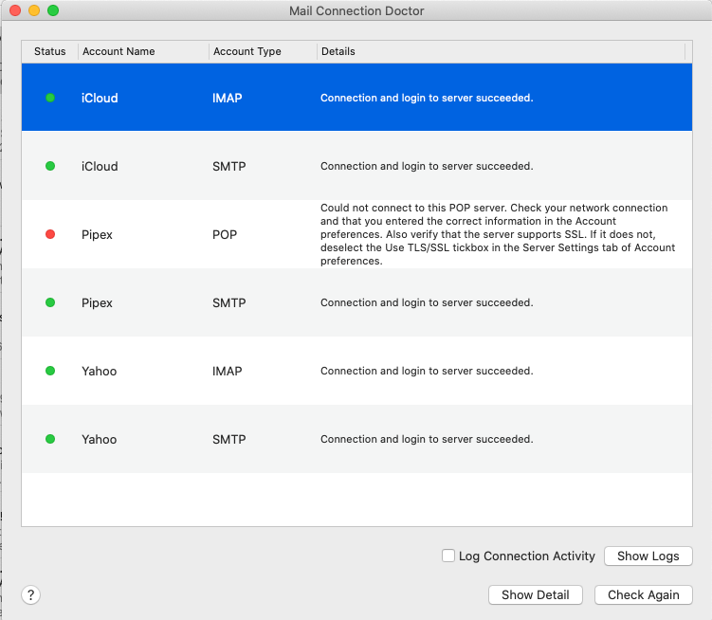Enable the Log Connection Activity checkbox

448,556
